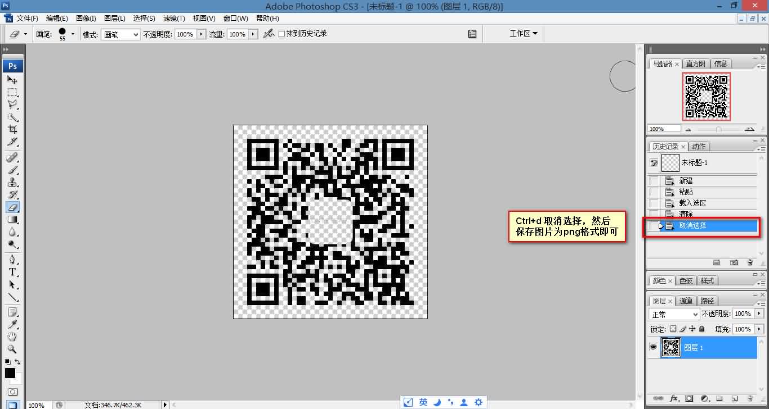Open the brush preset picker arrow
Image resolution: width=769 pixels, height=409 pixels.
coord(73,34)
